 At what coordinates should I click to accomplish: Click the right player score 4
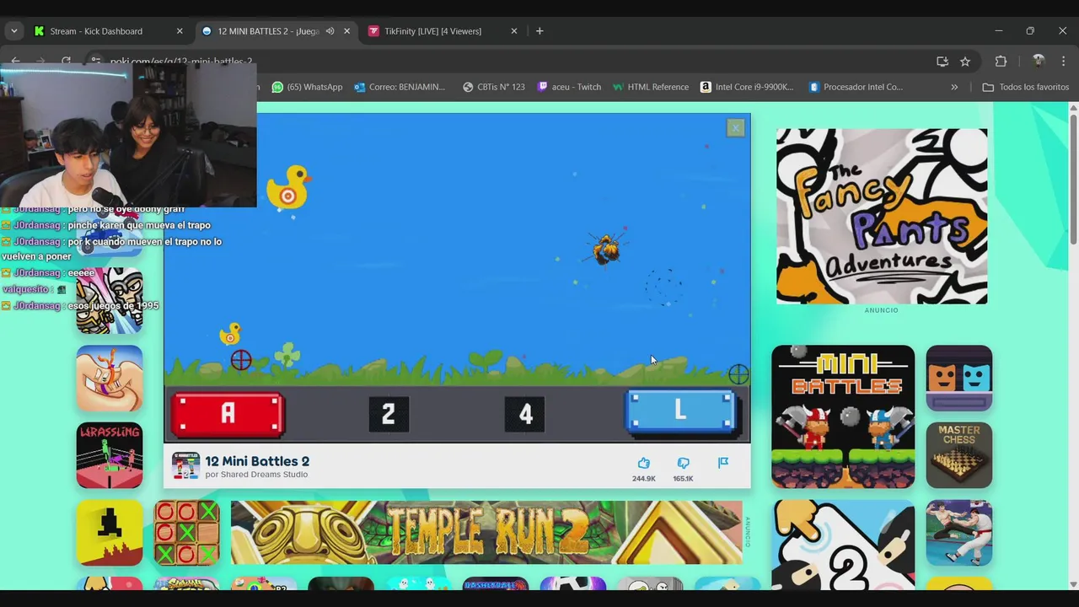(525, 414)
